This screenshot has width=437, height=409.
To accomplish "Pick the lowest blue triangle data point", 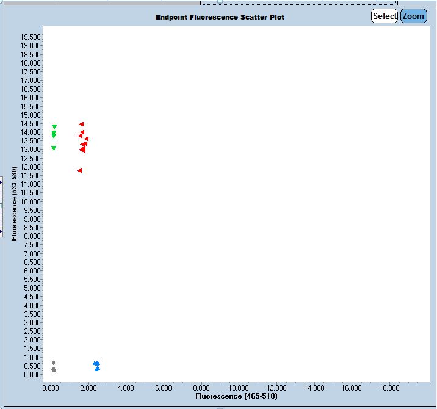I will point(97,369).
